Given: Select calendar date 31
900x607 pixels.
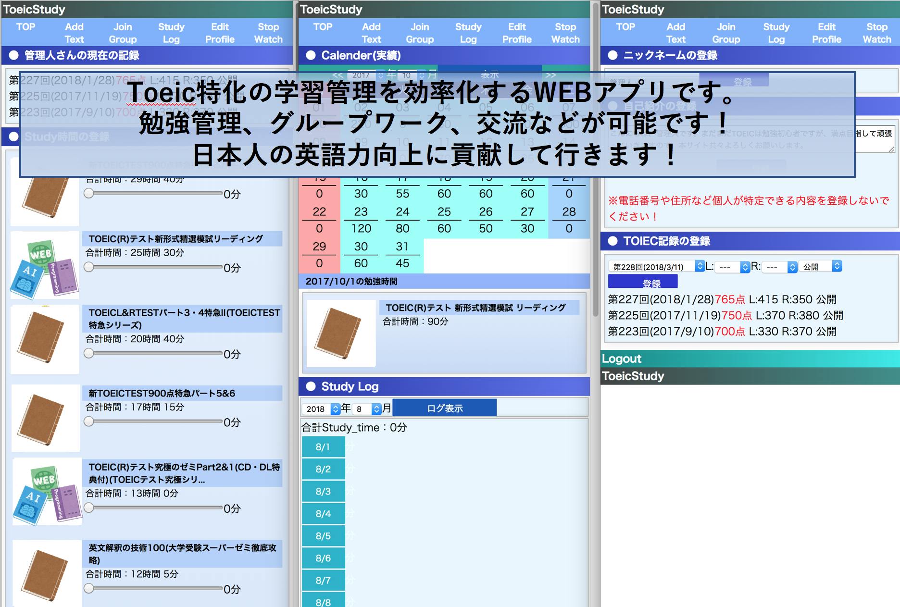Looking at the screenshot, I should coord(402,246).
